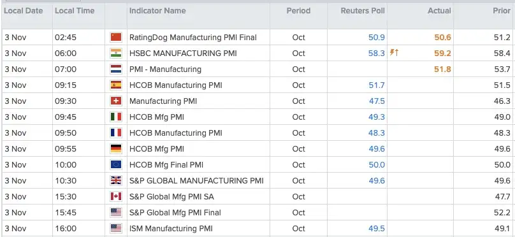Viewport: 515px width, 237px height.
Task: Click the United Kingdom flag icon
Action: click(116, 180)
